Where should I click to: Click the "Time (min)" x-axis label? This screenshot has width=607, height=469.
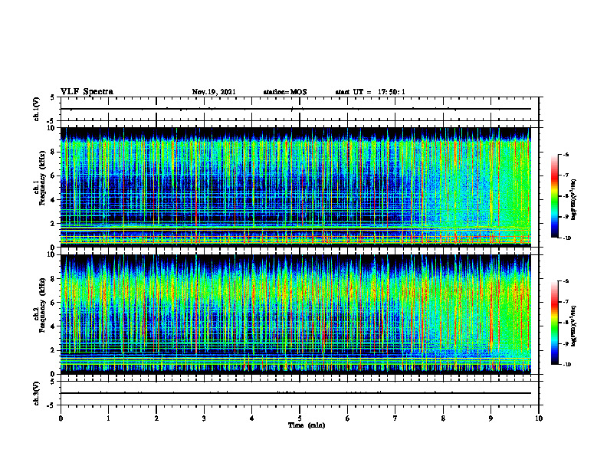coord(307,425)
